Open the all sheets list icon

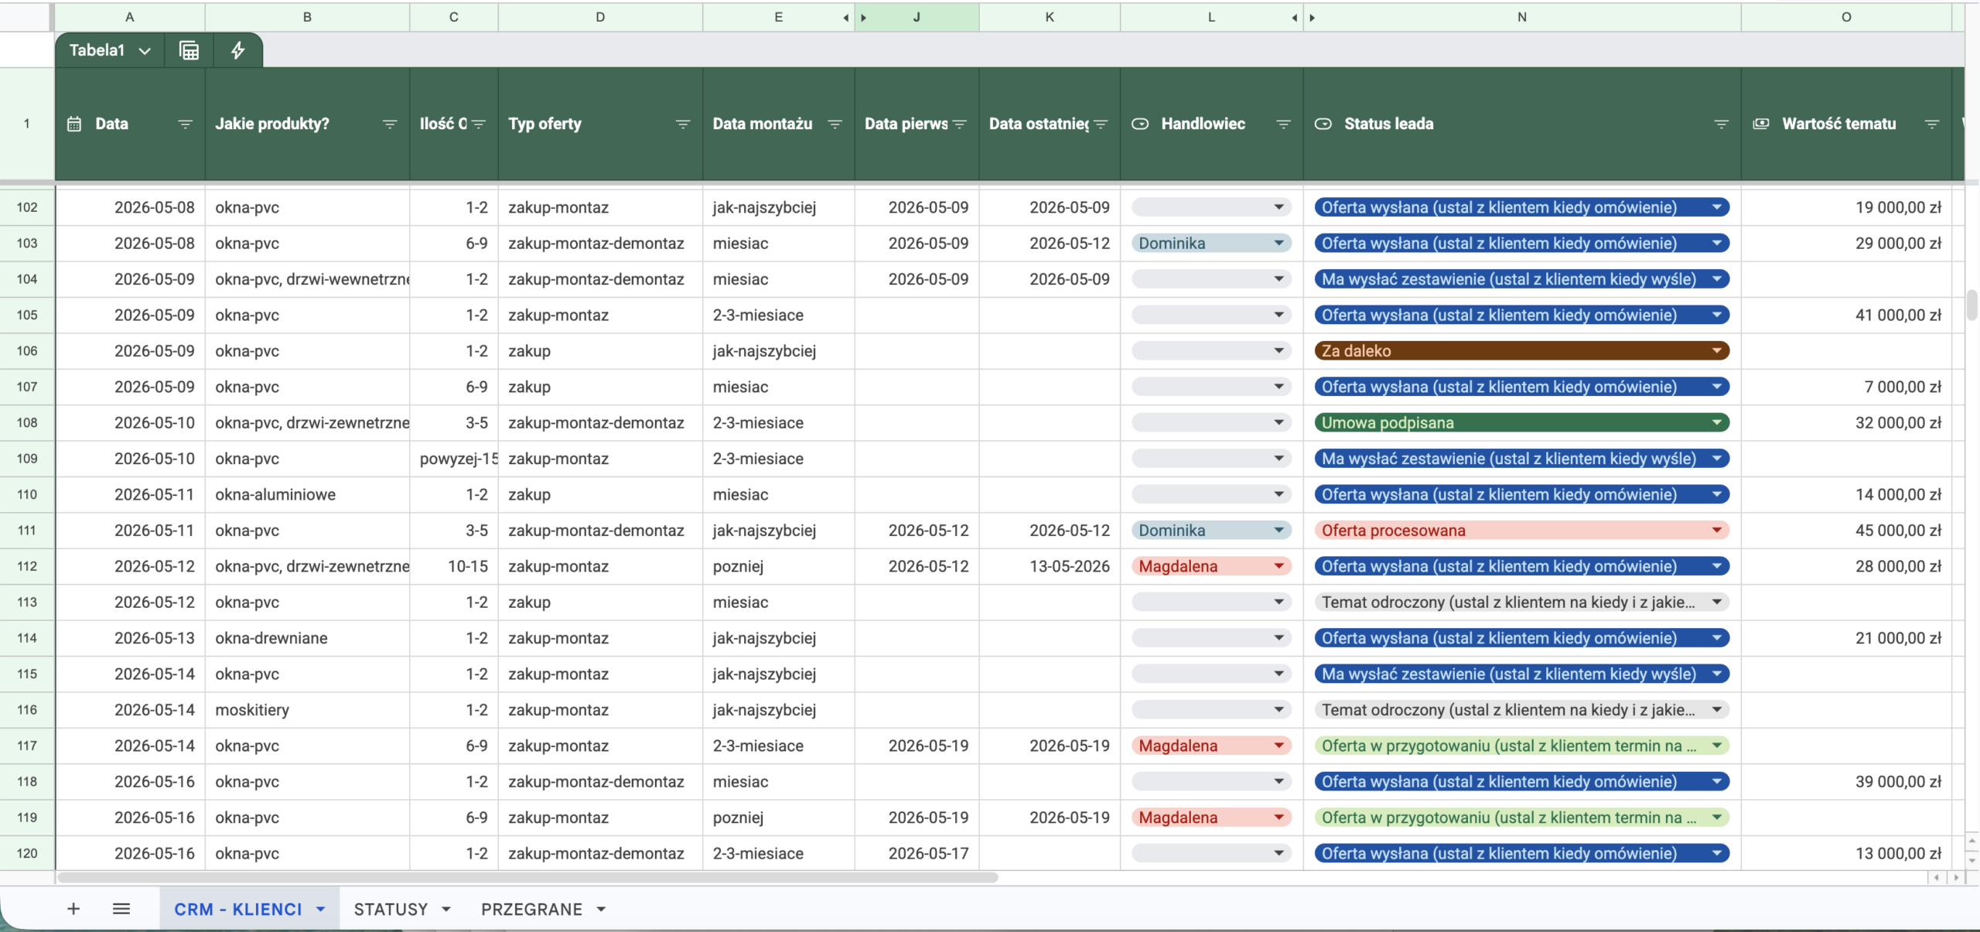pyautogui.click(x=121, y=909)
